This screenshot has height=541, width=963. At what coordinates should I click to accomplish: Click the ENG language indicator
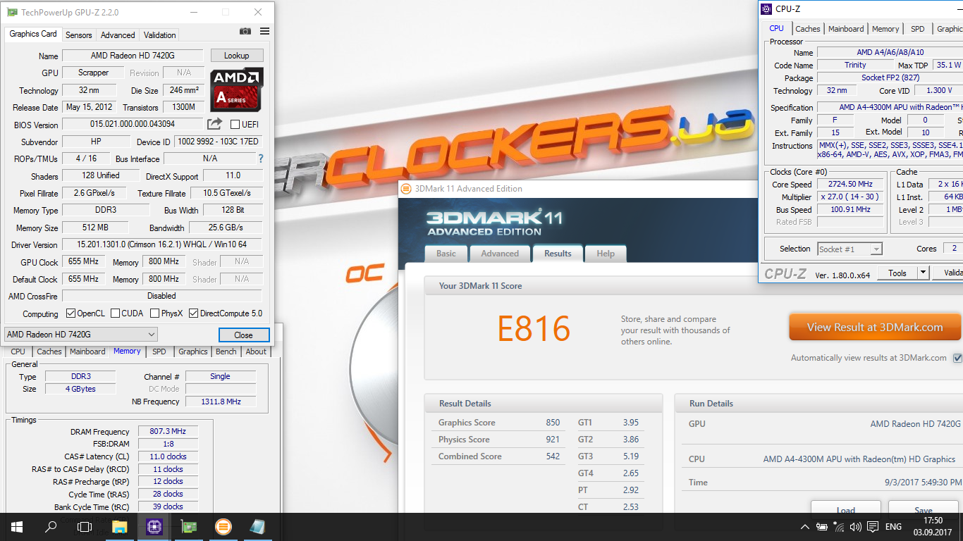coord(893,527)
